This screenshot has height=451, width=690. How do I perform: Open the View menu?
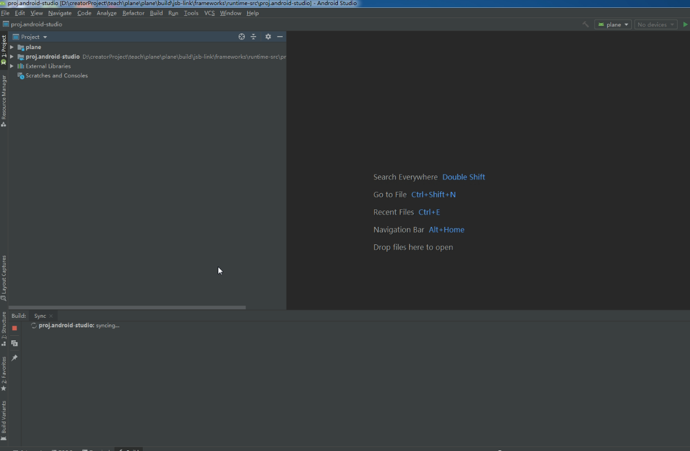(x=37, y=13)
